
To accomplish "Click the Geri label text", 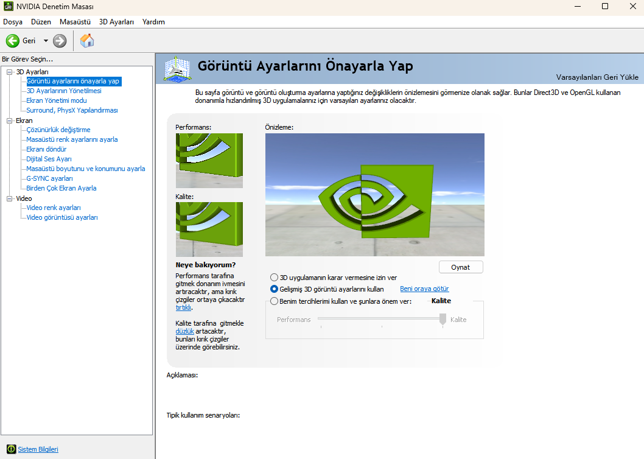I will point(29,41).
